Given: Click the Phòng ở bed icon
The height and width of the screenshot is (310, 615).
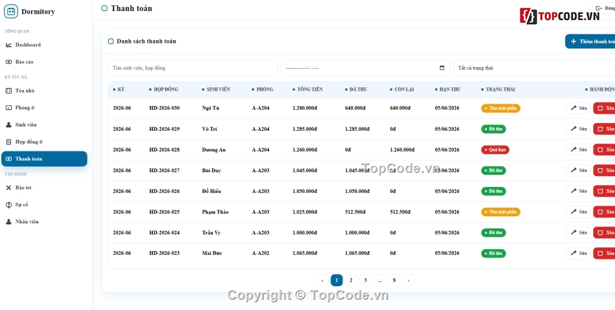Looking at the screenshot, I should 8,108.
